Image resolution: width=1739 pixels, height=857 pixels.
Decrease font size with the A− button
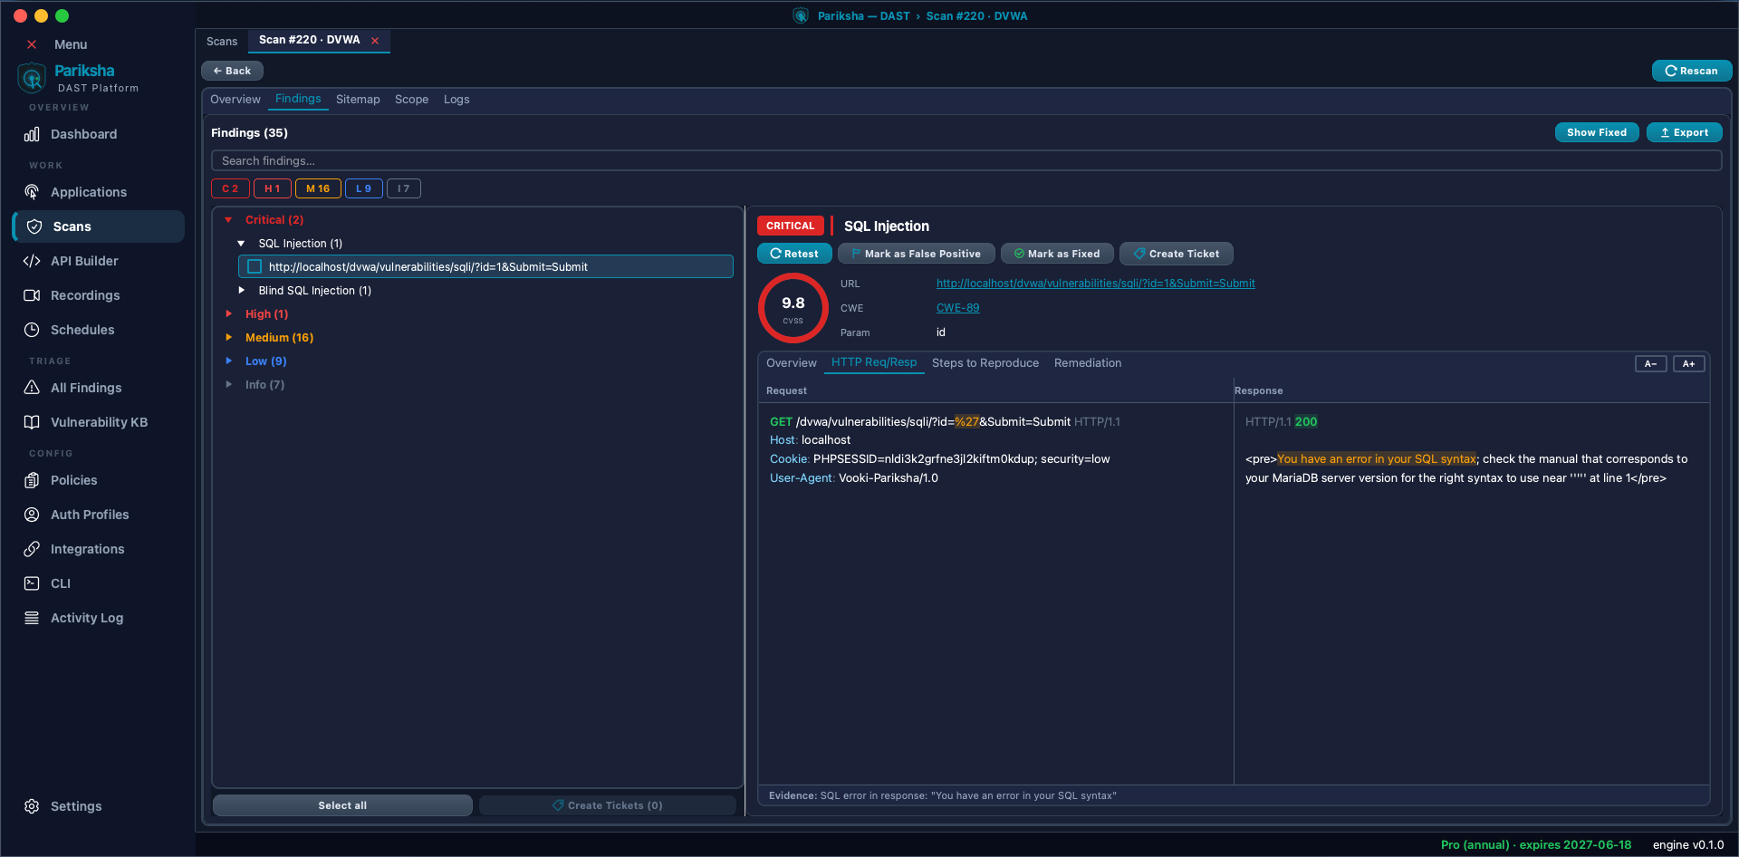pos(1650,363)
